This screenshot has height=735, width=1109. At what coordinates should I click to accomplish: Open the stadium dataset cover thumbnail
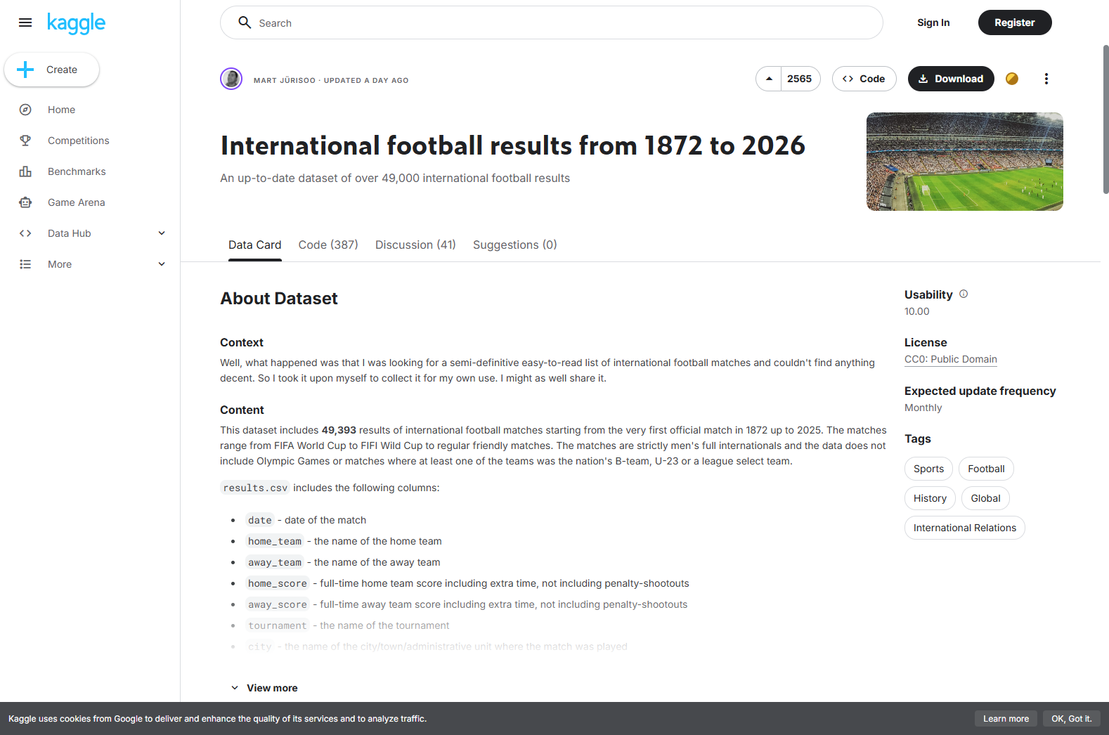(x=965, y=162)
